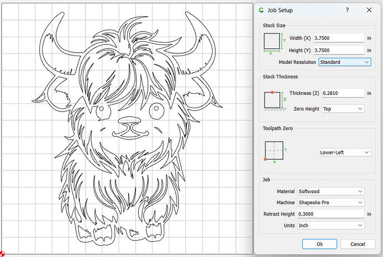Click the Stock Thickness group label

[280, 77]
